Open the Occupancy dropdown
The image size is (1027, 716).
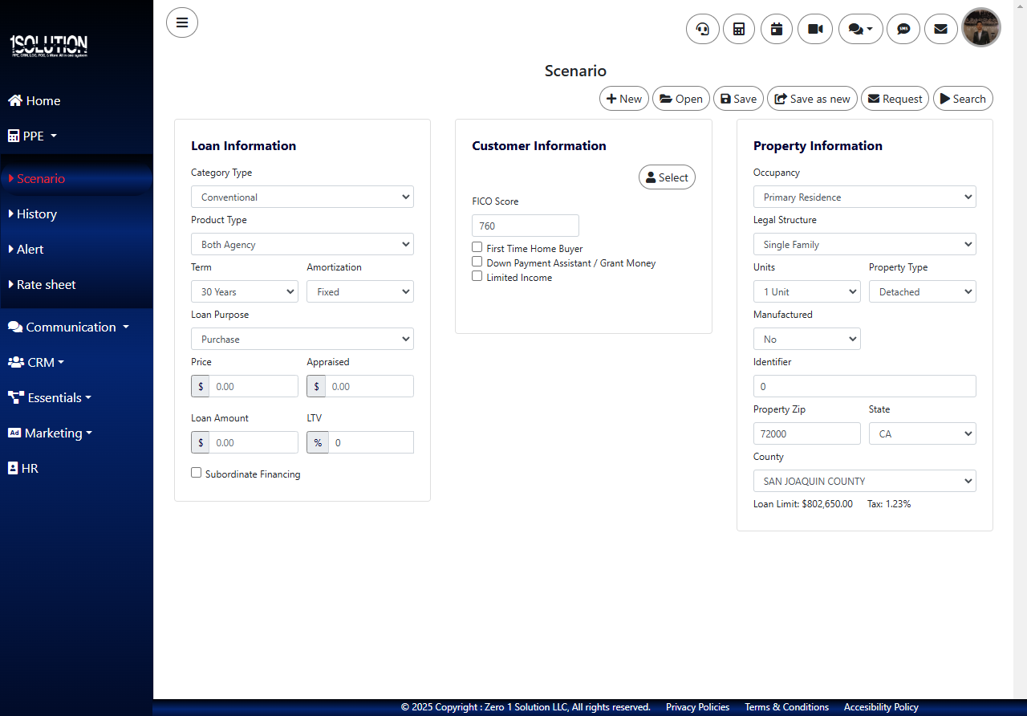pyautogui.click(x=864, y=197)
